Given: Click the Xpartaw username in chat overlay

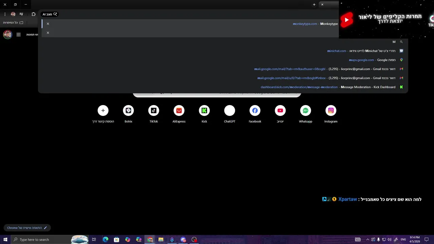Looking at the screenshot, I should click(x=348, y=199).
